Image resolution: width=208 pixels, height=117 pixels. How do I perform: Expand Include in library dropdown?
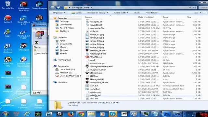97,13
